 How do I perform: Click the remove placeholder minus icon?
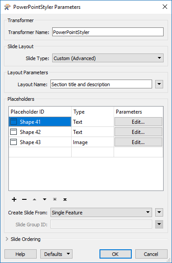coord(24,199)
